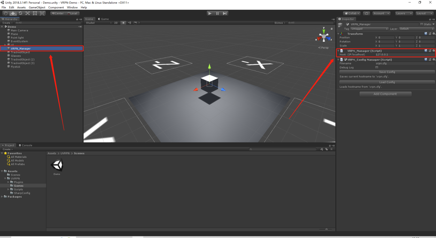This screenshot has height=238, width=436.
Task: Open the cloud services icon
Action: coord(366,13)
